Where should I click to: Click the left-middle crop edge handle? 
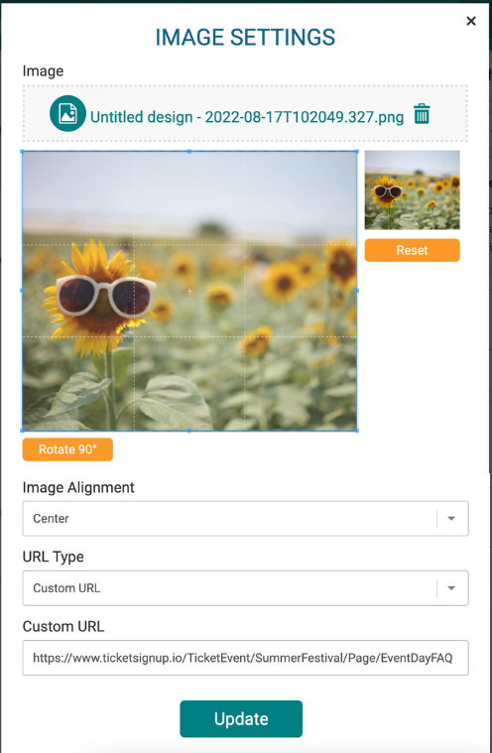point(22,291)
